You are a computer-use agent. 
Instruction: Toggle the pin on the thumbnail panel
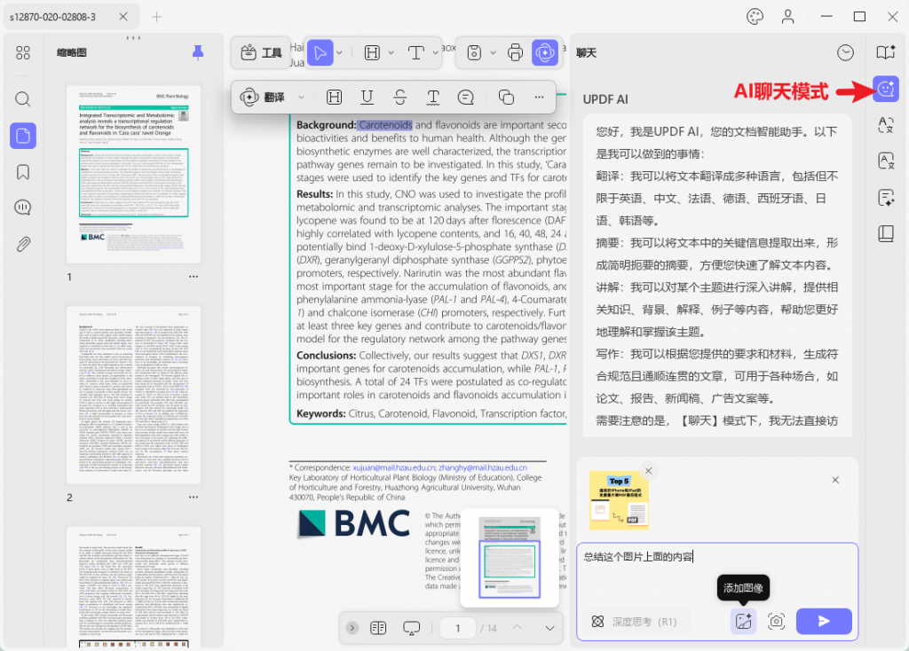[198, 52]
